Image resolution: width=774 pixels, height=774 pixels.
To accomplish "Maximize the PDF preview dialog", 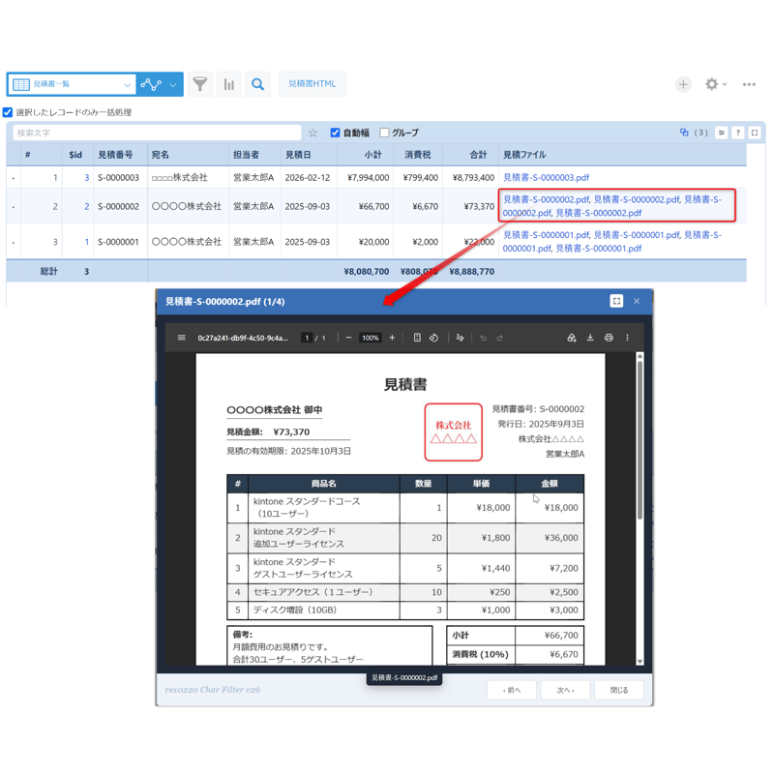I will [616, 301].
